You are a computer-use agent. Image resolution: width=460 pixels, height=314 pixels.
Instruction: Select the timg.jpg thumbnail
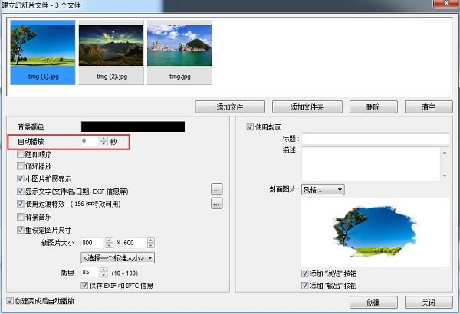[179, 52]
